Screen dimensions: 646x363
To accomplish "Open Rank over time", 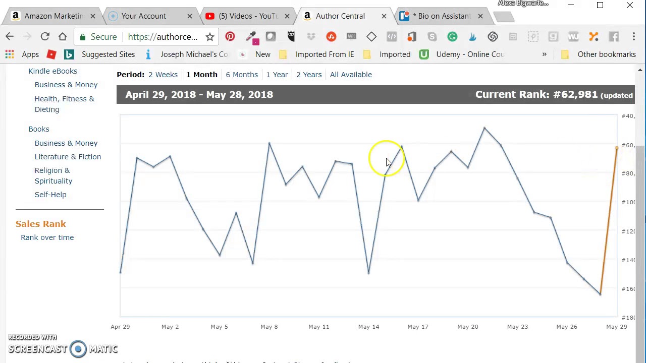I will click(x=47, y=237).
